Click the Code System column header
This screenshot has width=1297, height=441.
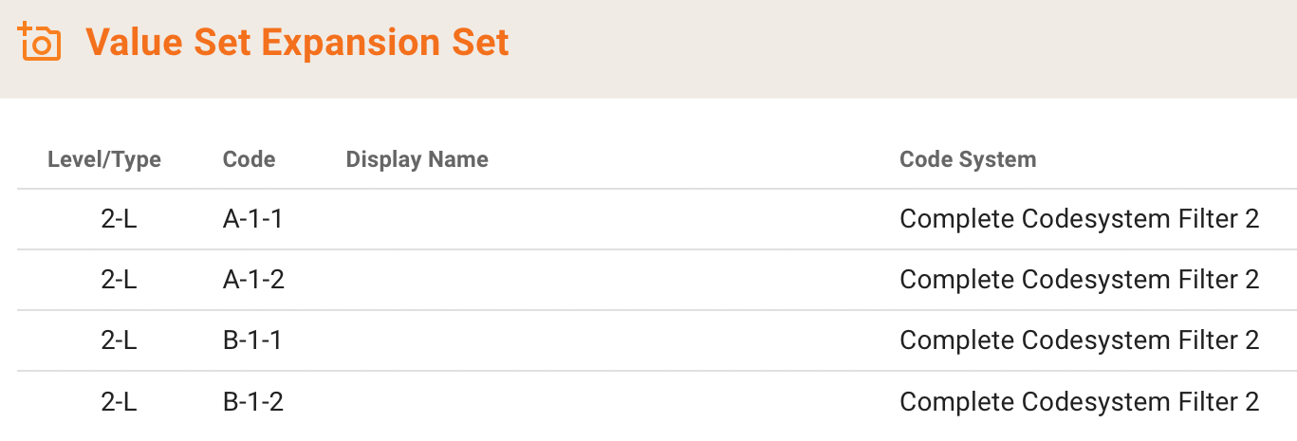pyautogui.click(x=967, y=159)
